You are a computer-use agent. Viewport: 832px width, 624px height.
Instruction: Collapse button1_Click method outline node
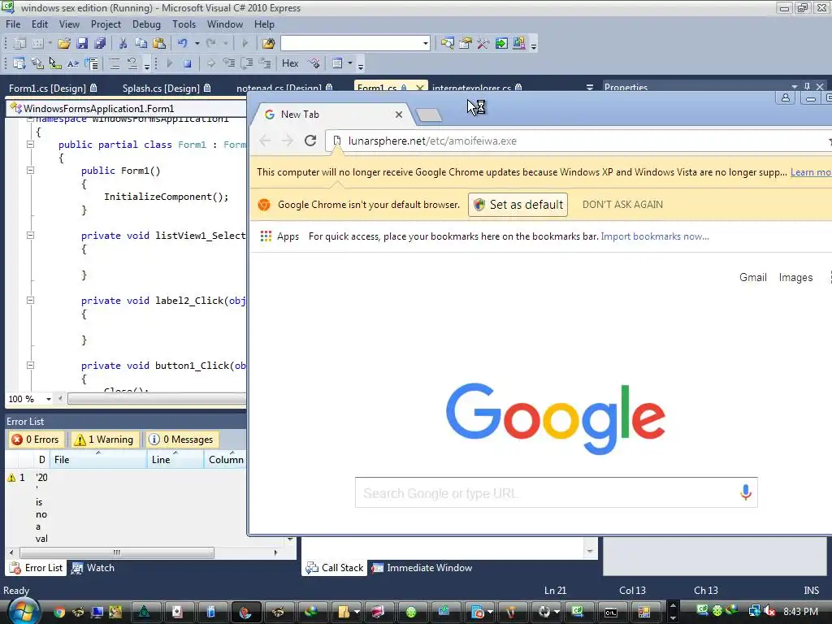coord(30,365)
